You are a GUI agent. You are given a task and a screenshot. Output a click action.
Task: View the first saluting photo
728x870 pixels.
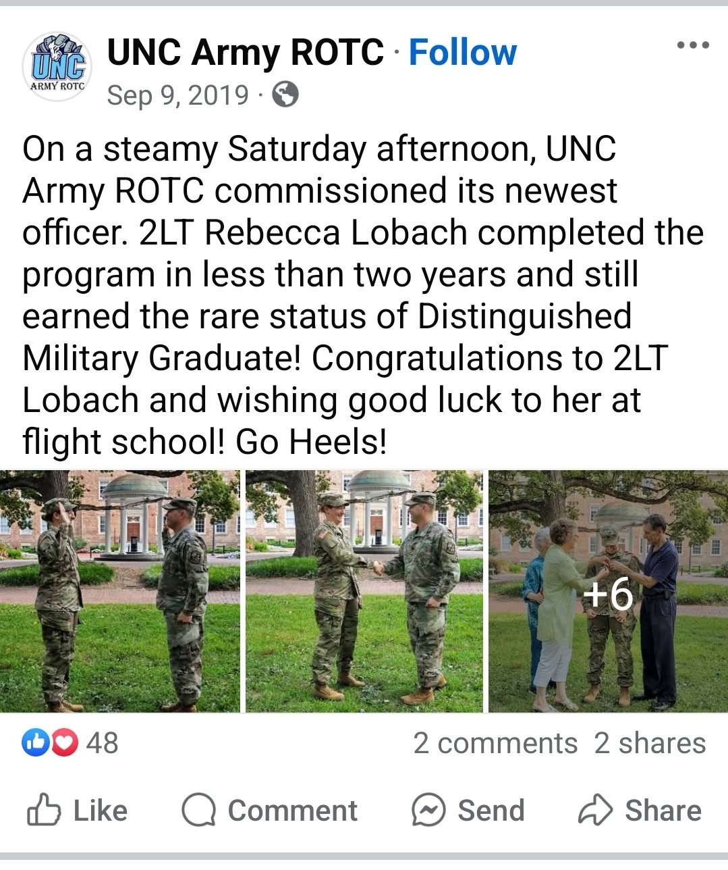119,591
